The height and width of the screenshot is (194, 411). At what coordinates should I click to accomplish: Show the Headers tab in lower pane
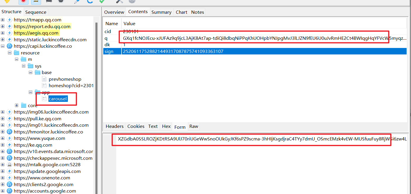[x=114, y=126]
